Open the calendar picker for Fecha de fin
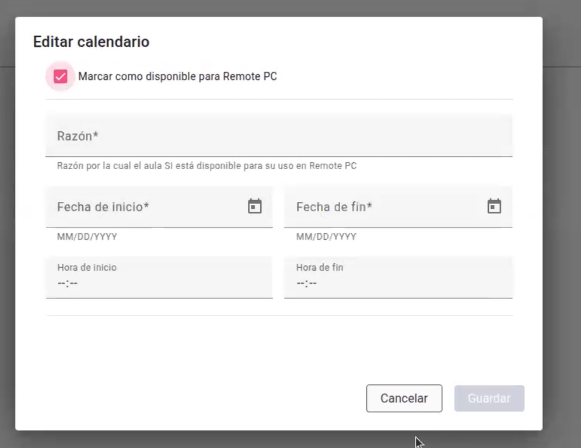This screenshot has width=581, height=448. pyautogui.click(x=494, y=206)
